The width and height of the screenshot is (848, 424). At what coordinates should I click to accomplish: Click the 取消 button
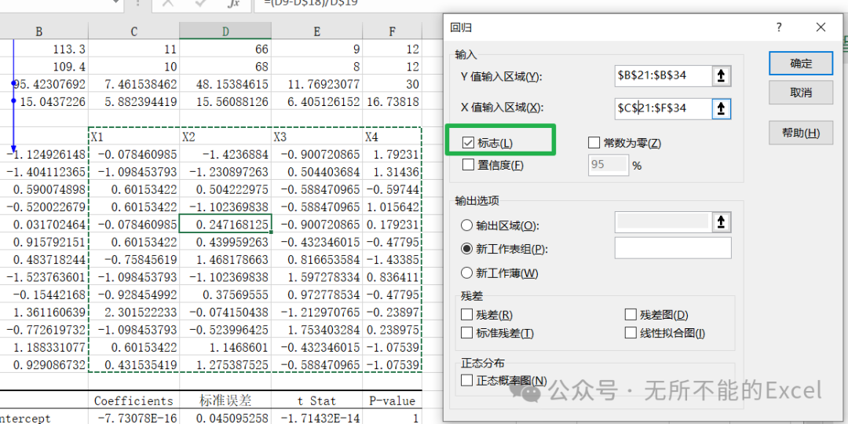tap(801, 93)
